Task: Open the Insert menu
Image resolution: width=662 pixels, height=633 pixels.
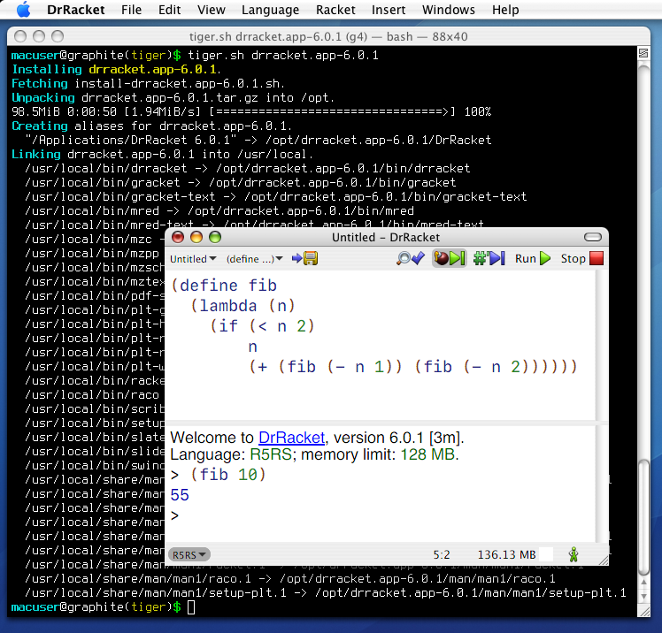Action: pyautogui.click(x=389, y=9)
